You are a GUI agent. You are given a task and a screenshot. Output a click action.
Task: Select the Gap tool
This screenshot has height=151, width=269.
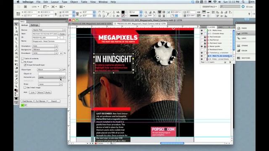point(16,35)
